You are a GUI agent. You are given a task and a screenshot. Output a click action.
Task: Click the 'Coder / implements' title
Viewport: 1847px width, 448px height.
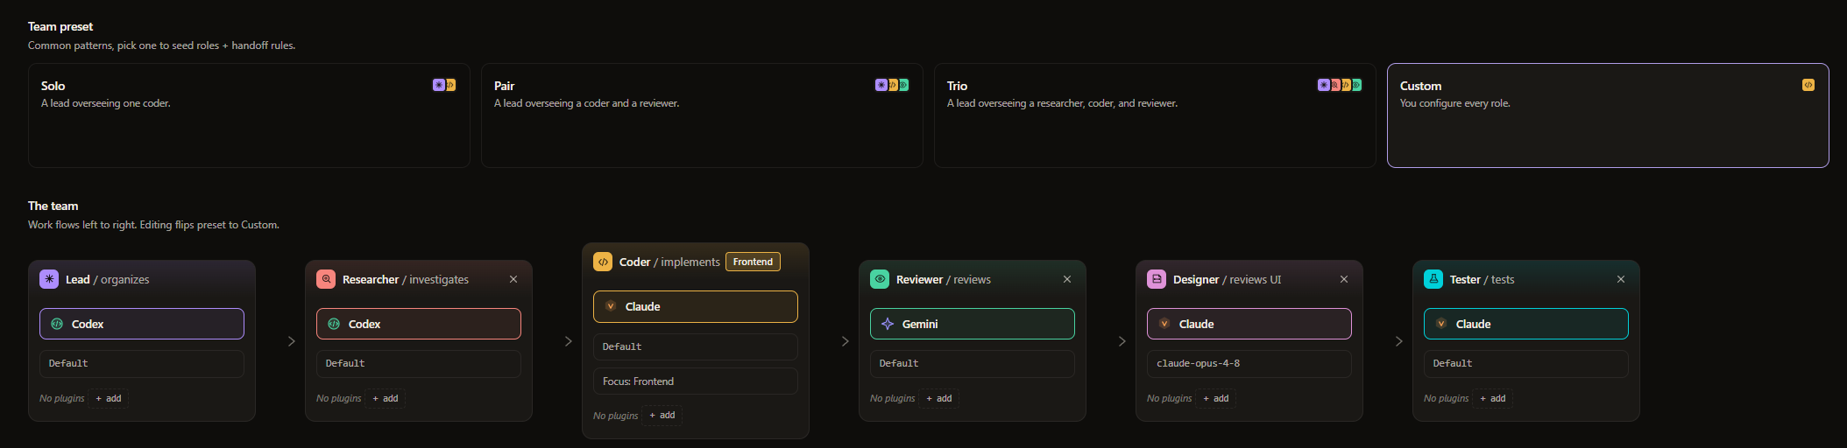tap(669, 262)
